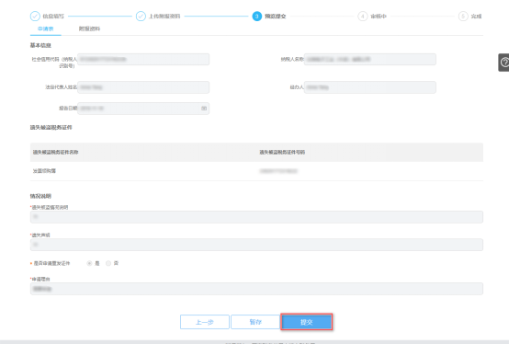Image resolution: width=509 pixels, height=344 pixels.
Task: Go back with the 上一步 button
Action: click(x=205, y=322)
